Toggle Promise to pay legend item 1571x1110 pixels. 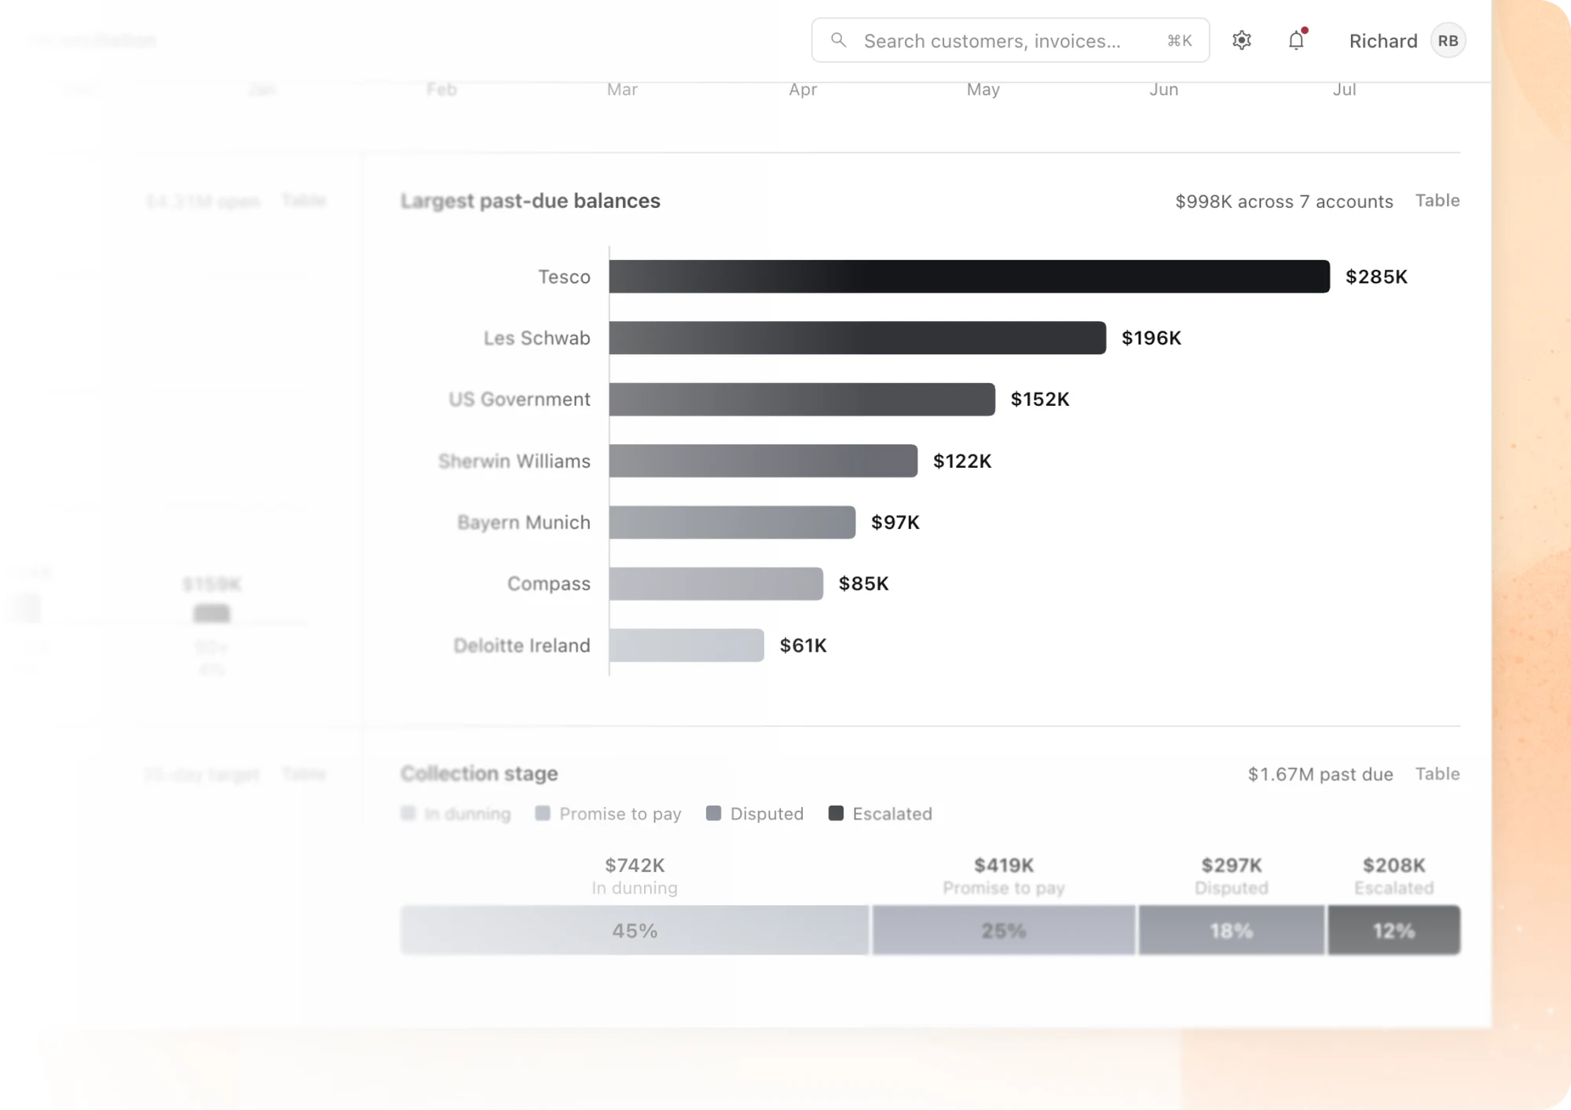coord(608,813)
